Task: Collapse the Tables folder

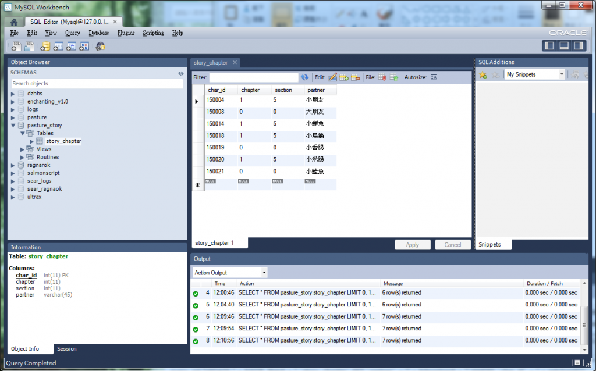Action: (x=23, y=133)
